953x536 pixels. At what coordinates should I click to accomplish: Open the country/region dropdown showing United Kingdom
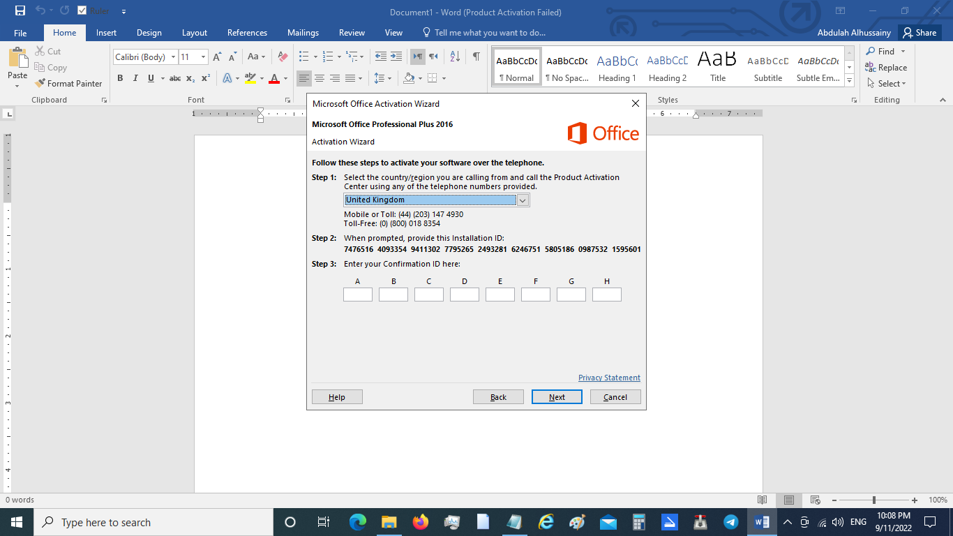[x=523, y=200]
